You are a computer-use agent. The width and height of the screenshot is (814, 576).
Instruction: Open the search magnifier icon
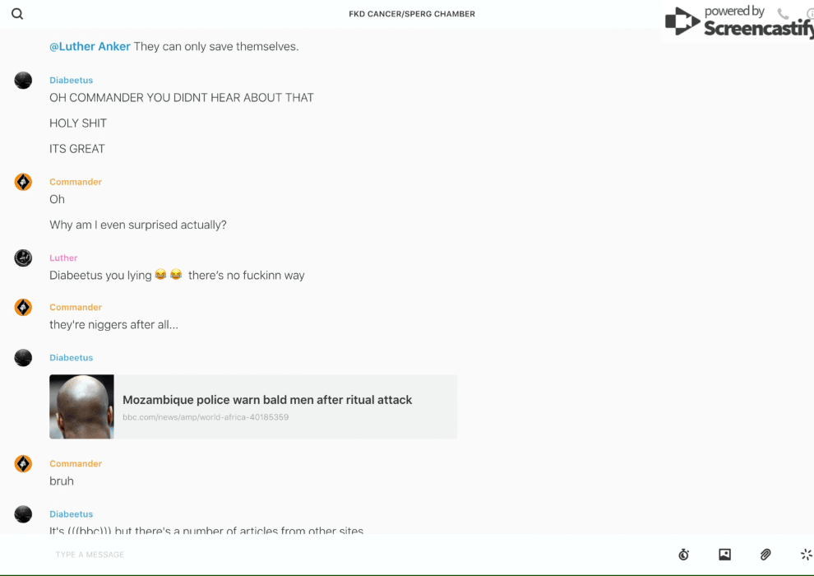(17, 14)
